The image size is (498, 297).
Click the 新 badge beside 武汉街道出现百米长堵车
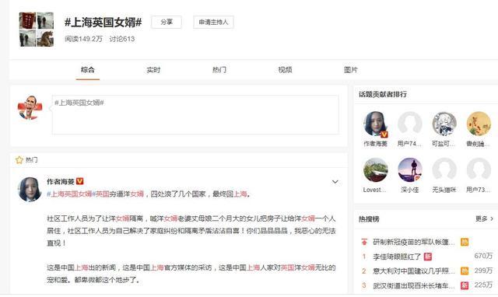coord(465,285)
